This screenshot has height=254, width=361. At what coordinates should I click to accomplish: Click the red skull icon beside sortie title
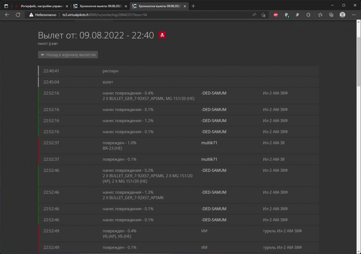tap(162, 35)
